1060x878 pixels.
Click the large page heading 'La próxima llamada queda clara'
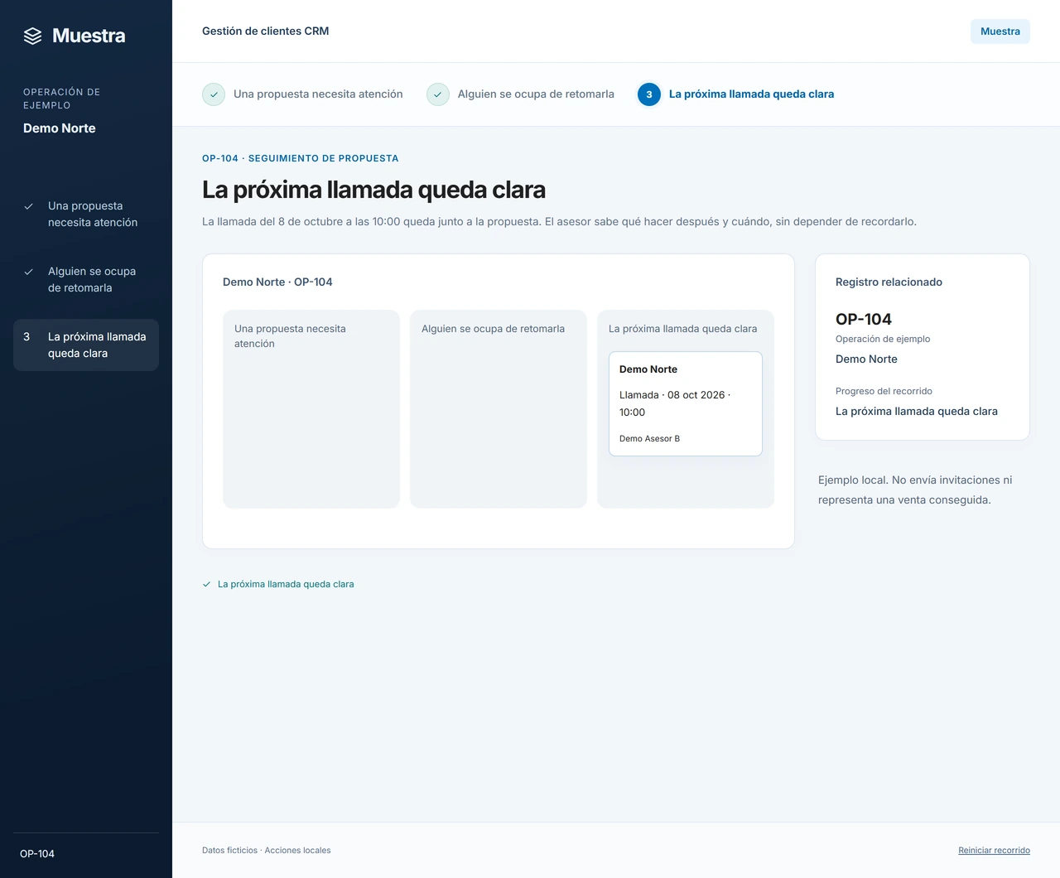tap(374, 190)
